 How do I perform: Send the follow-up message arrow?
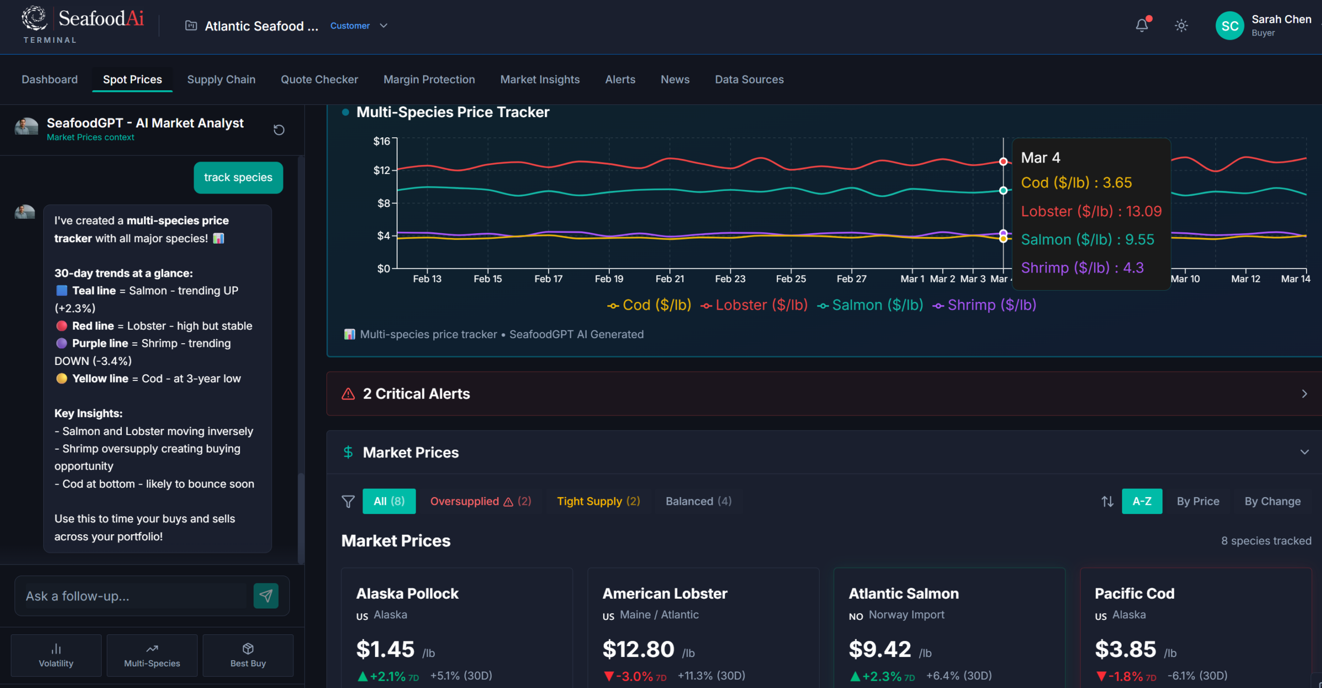click(266, 596)
